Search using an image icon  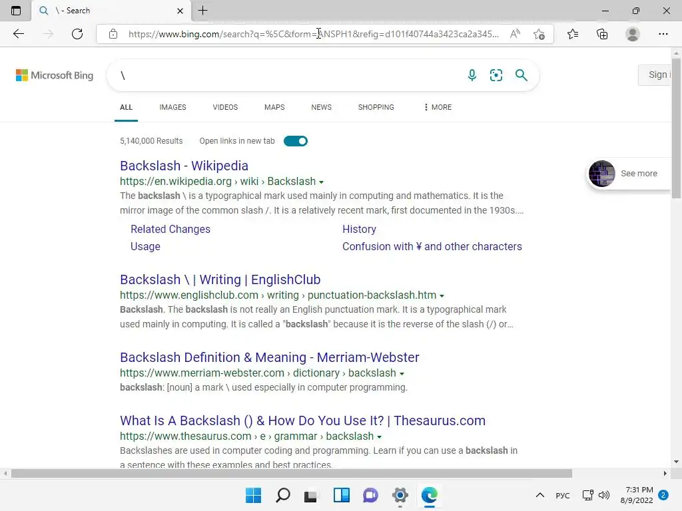point(496,75)
